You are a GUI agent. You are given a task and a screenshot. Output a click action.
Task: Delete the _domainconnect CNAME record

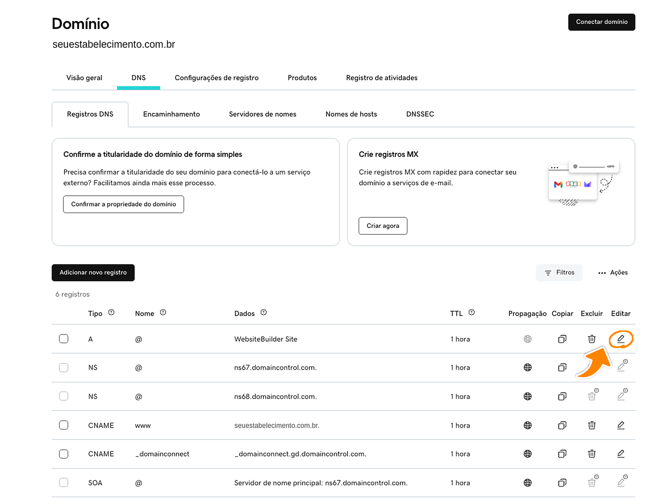pyautogui.click(x=592, y=454)
